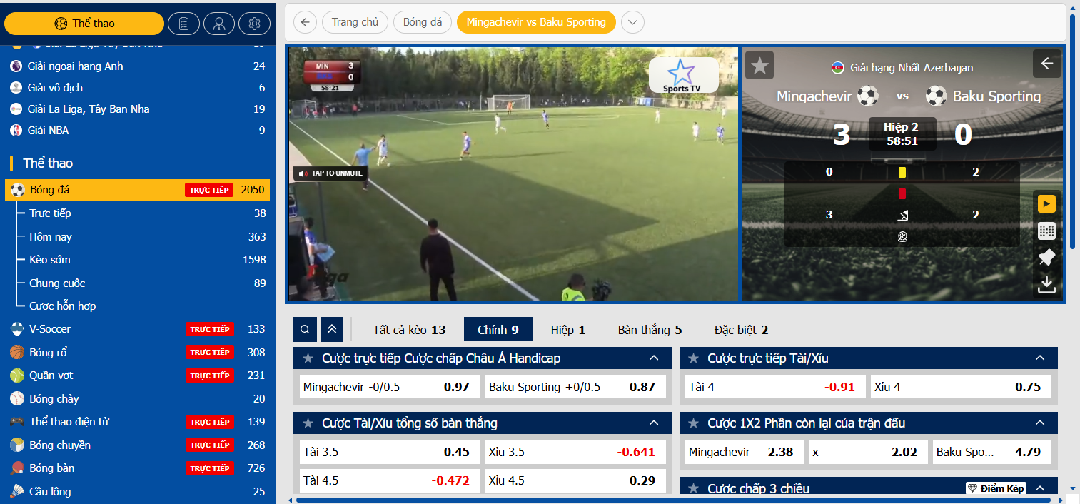
Task: Open the settings gear icon
Action: [254, 24]
